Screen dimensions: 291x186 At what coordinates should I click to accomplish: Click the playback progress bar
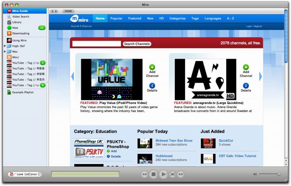tap(86, 174)
